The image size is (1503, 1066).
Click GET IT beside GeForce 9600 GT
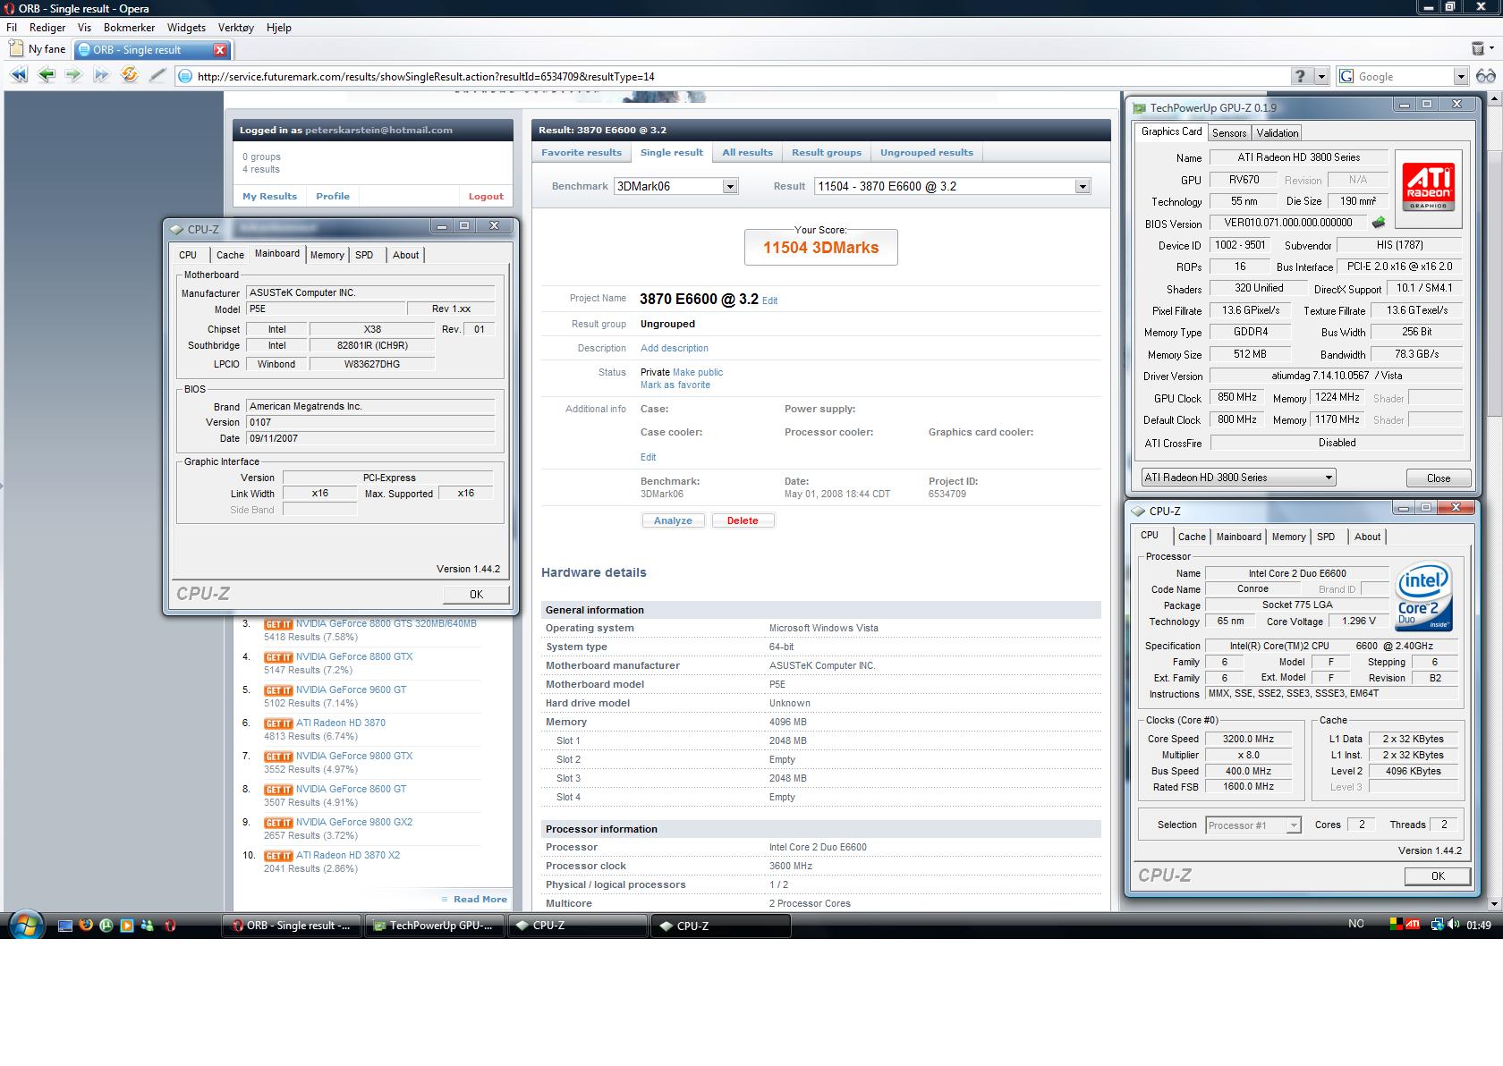[x=278, y=690]
